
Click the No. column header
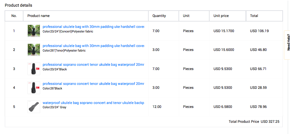pyautogui.click(x=14, y=16)
